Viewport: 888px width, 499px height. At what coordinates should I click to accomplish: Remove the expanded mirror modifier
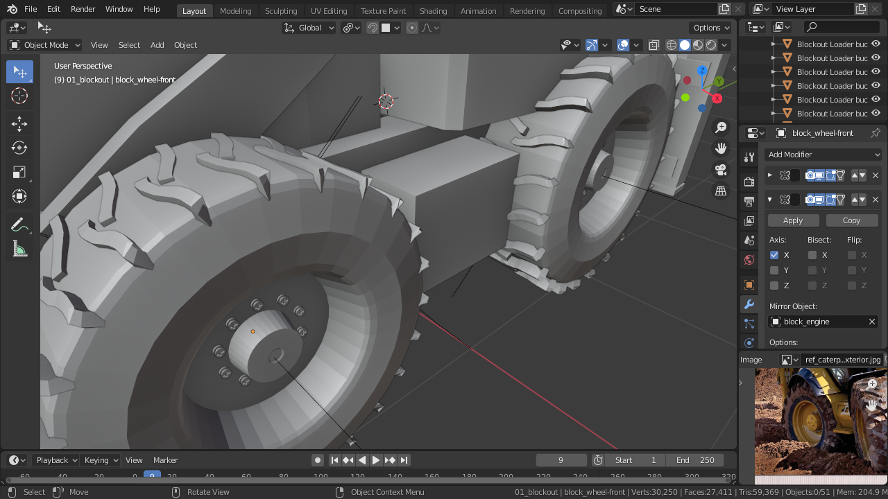point(876,200)
